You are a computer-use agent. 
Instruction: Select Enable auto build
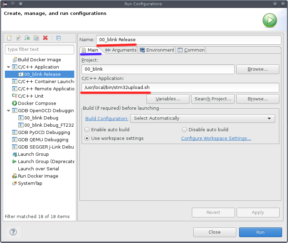click(x=87, y=129)
